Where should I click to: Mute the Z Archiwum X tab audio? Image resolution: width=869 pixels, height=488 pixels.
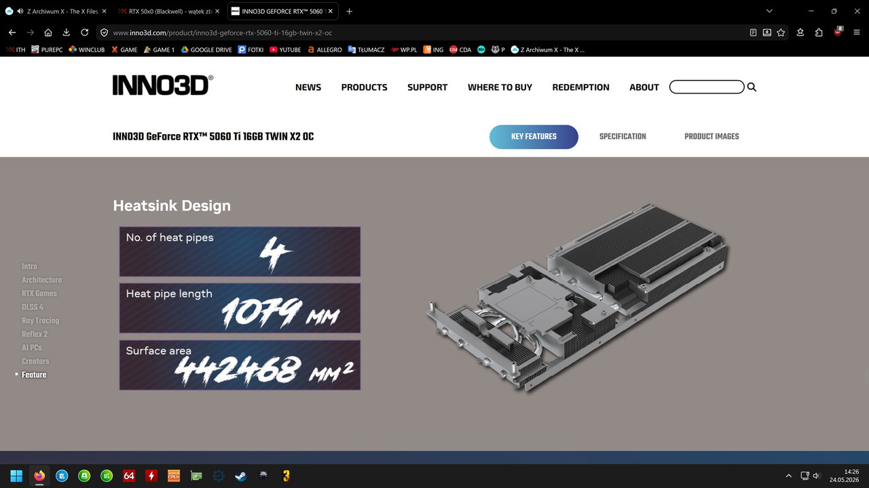(20, 12)
